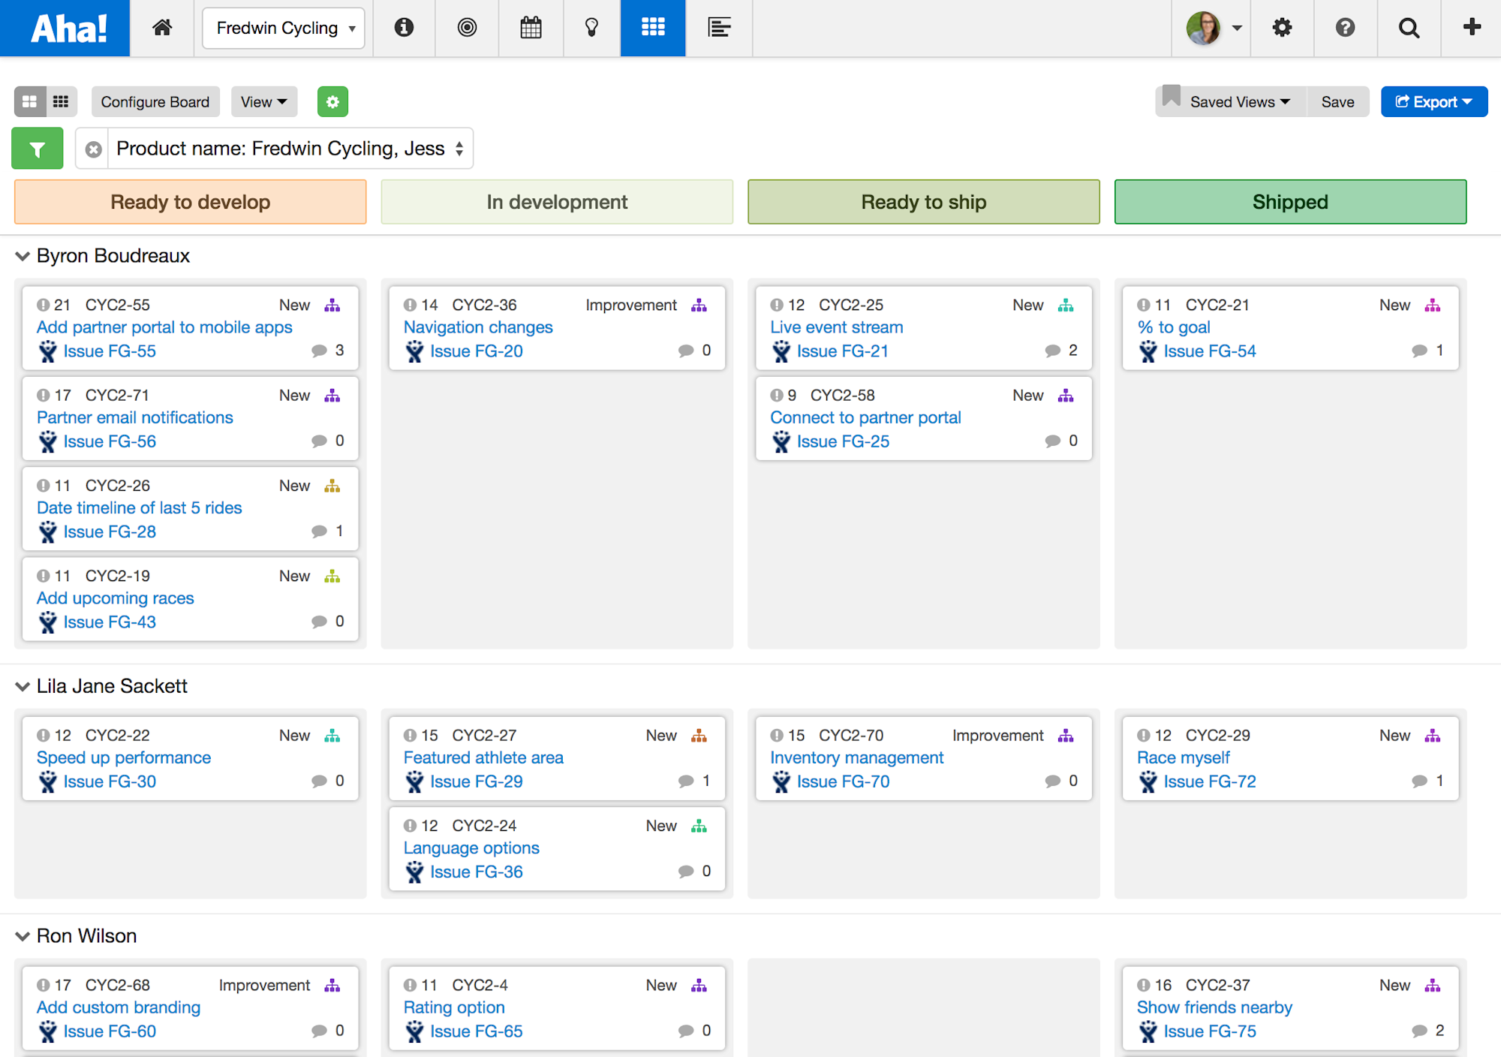The width and height of the screenshot is (1501, 1057).
Task: Switch to compact grid view toggle
Action: point(62,101)
